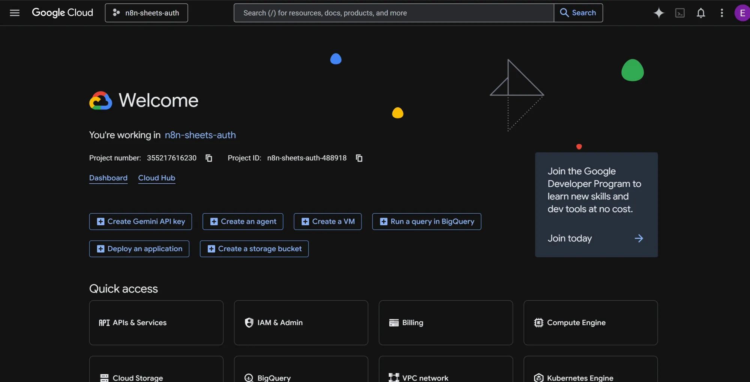This screenshot has width=750, height=382.
Task: Click the search magnifier icon
Action: click(564, 13)
